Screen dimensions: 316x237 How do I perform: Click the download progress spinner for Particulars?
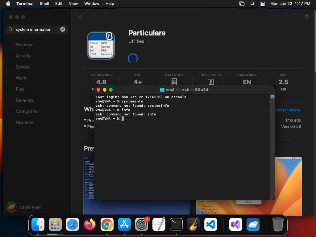pos(133,58)
